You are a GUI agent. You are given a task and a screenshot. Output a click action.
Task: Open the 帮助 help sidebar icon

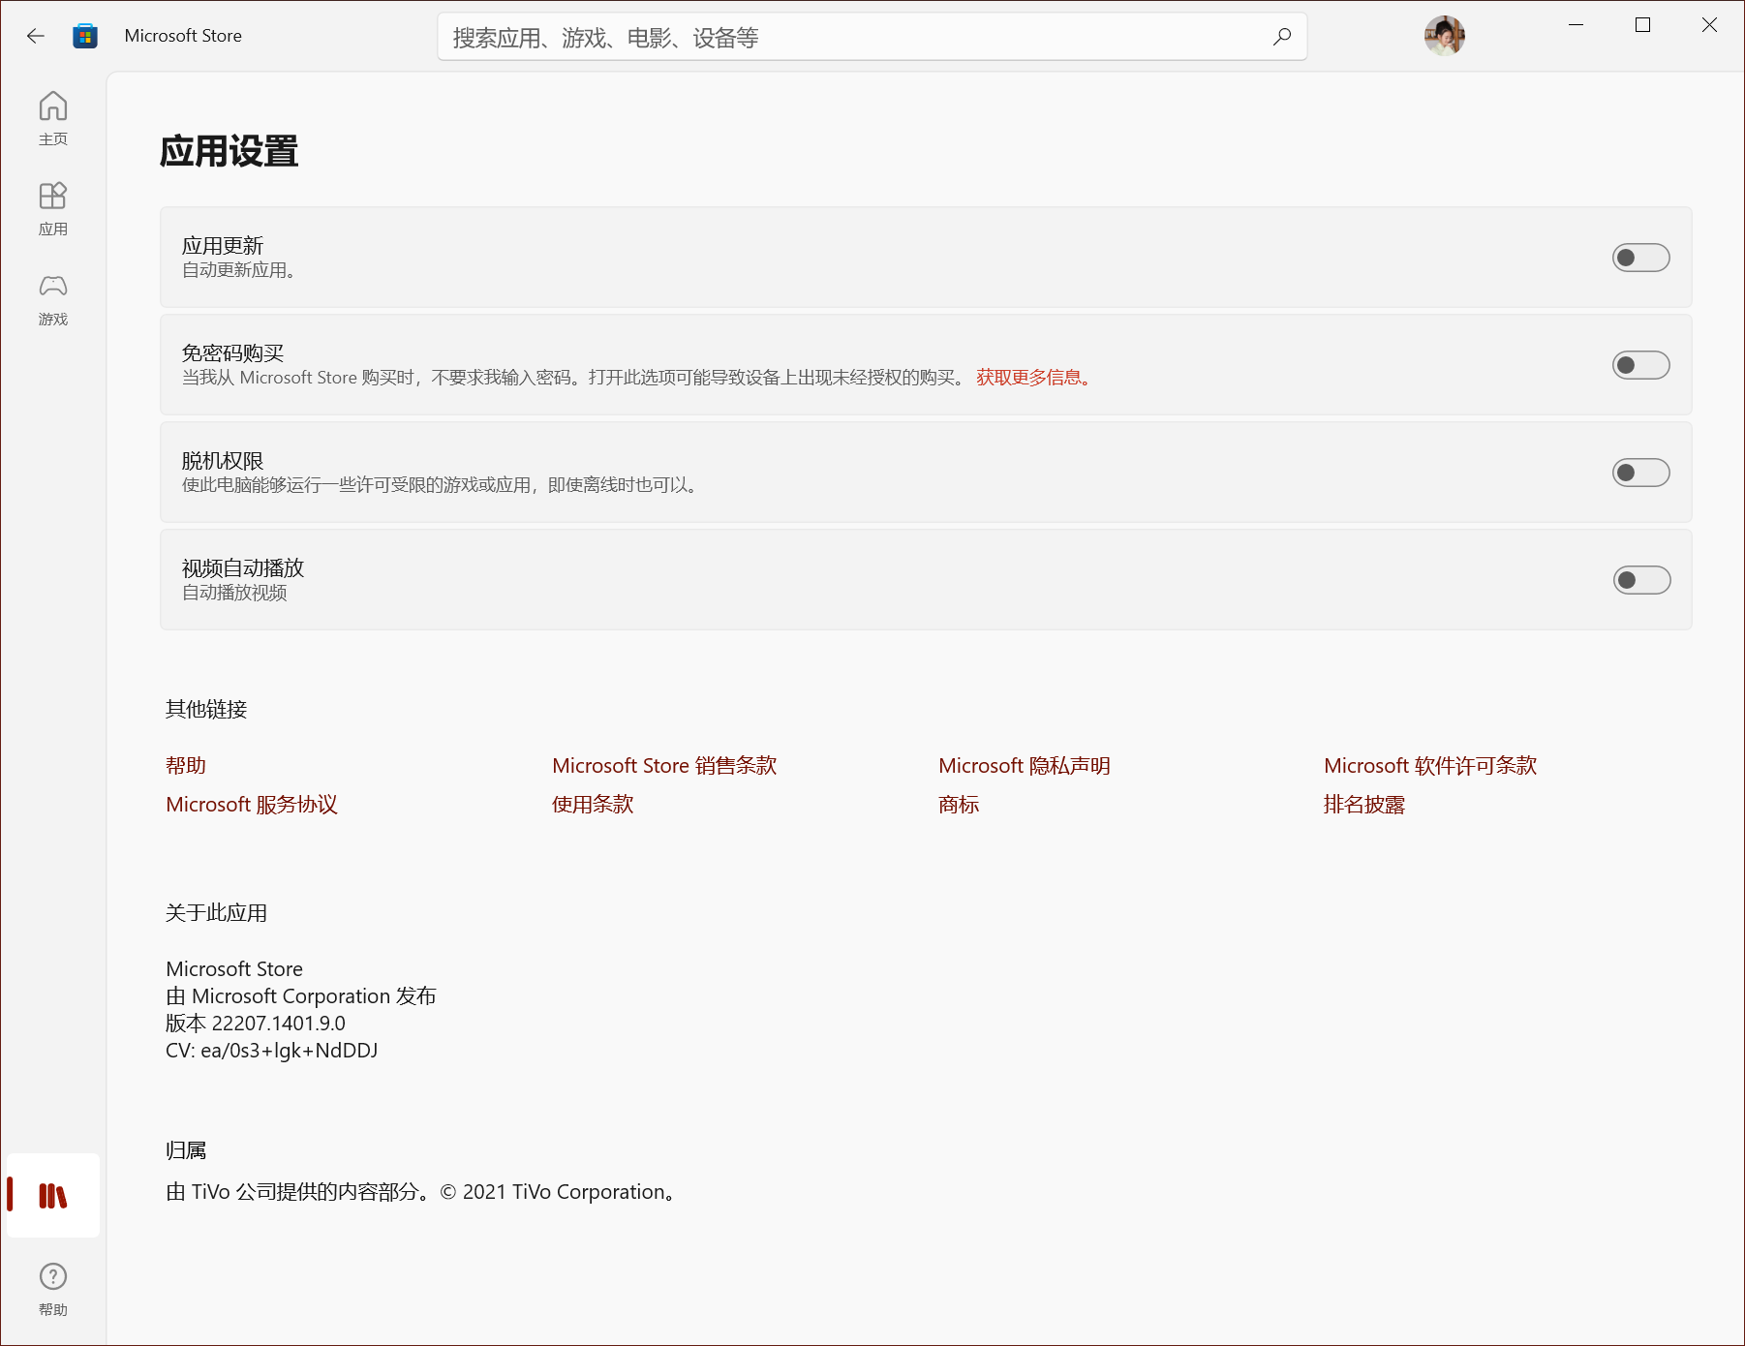point(53,1289)
